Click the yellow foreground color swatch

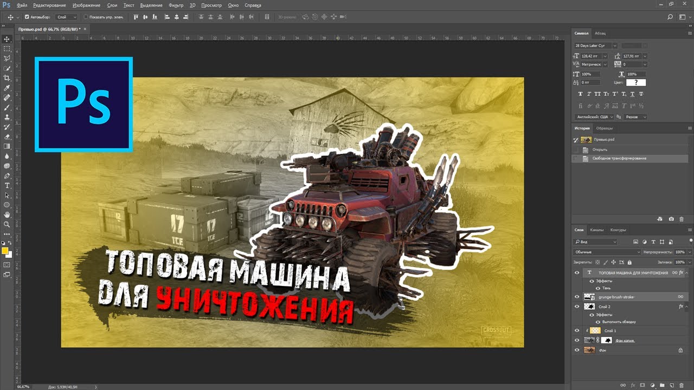tap(5, 251)
